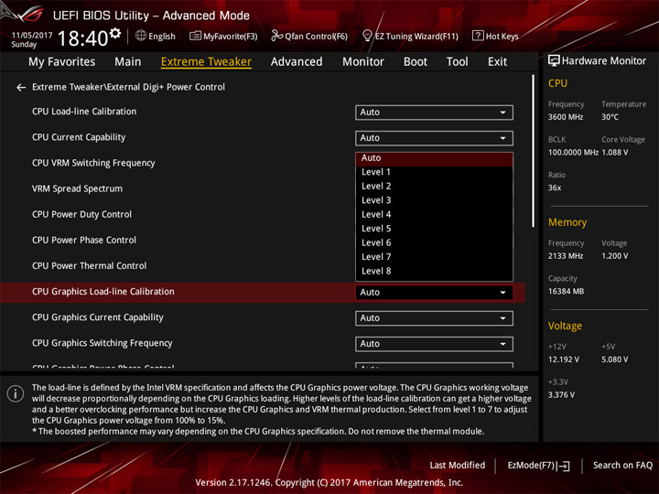Viewport: 659px width, 494px height.
Task: Select CPU Graphics Switching Frequency label
Action: click(x=103, y=343)
